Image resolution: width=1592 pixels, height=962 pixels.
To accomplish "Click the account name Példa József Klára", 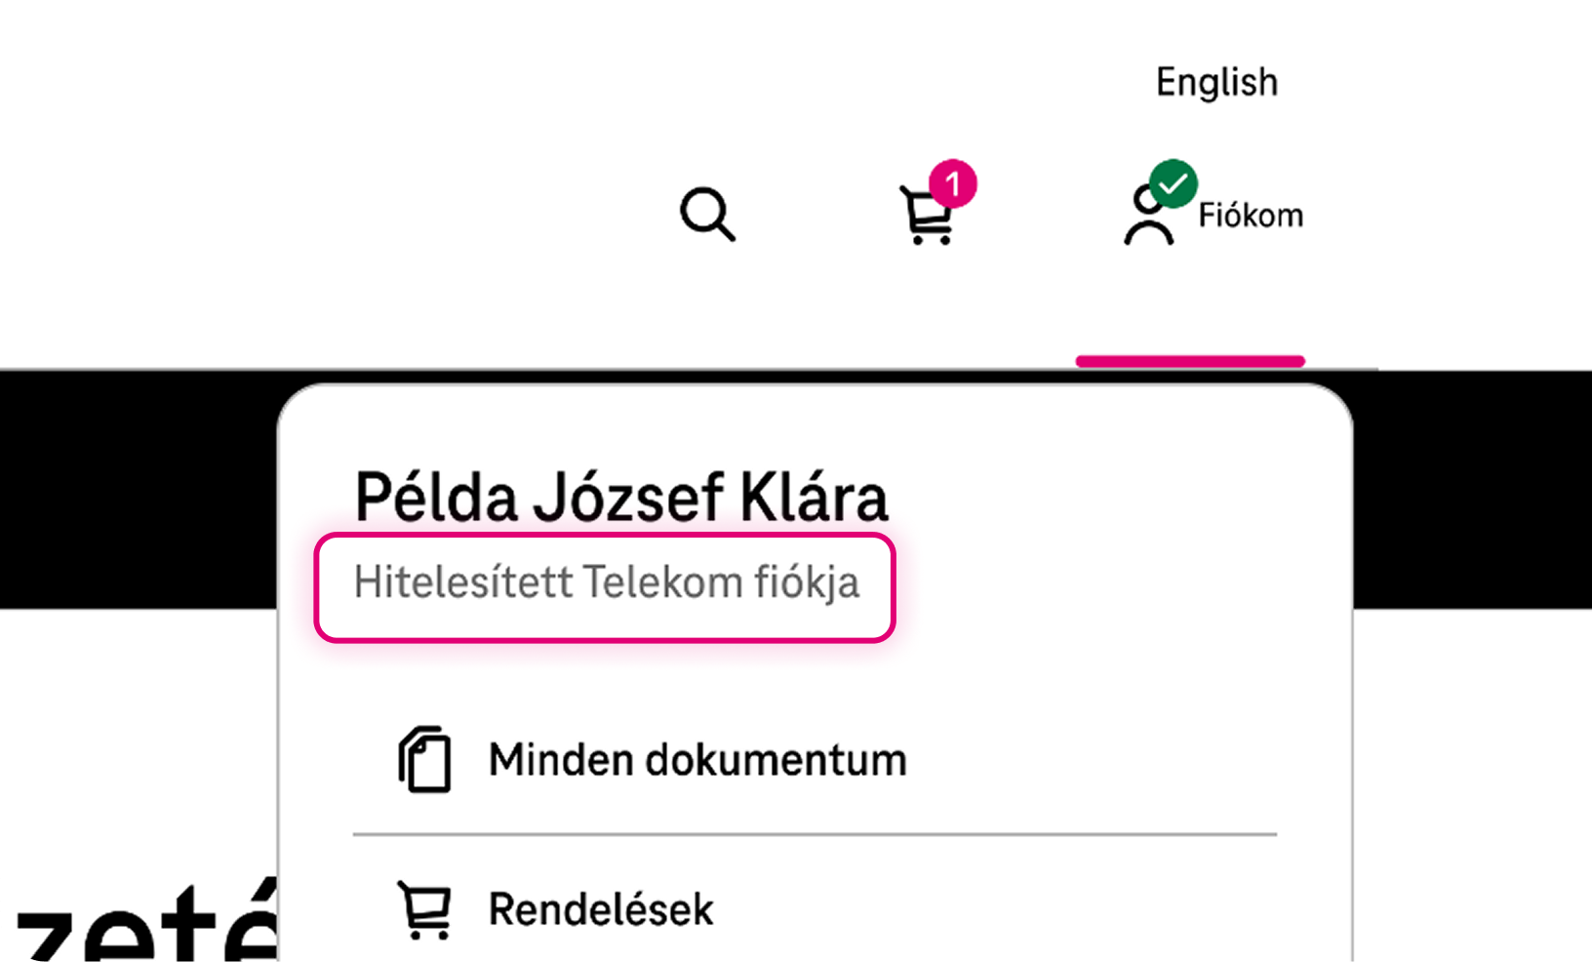I will [x=622, y=497].
